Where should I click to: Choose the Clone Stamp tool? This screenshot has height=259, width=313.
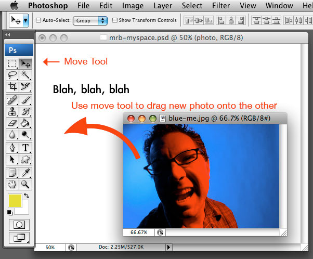pos(12,111)
